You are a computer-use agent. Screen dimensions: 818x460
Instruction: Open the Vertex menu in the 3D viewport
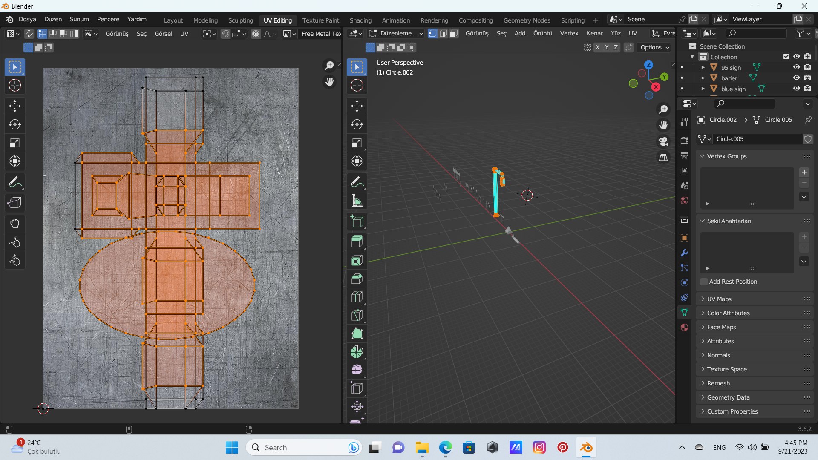tap(569, 33)
